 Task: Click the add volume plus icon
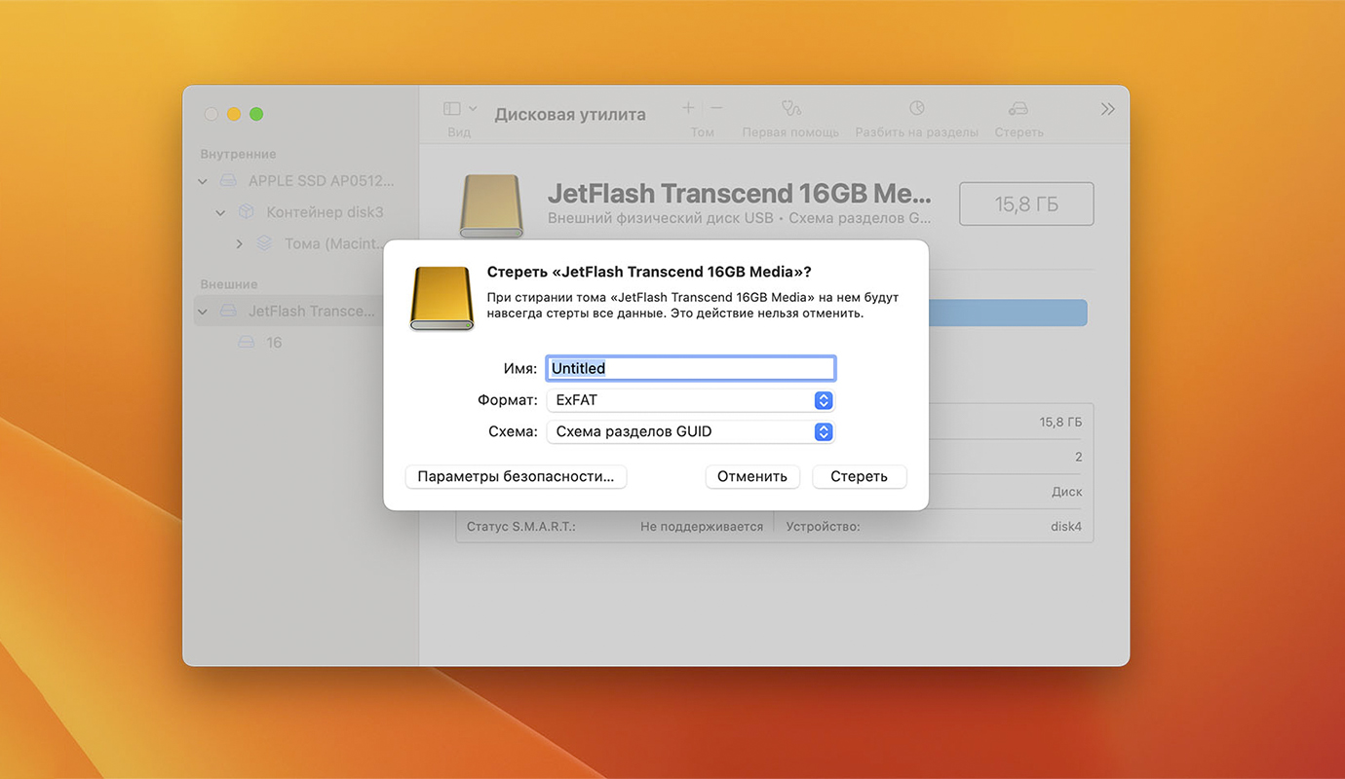click(688, 108)
